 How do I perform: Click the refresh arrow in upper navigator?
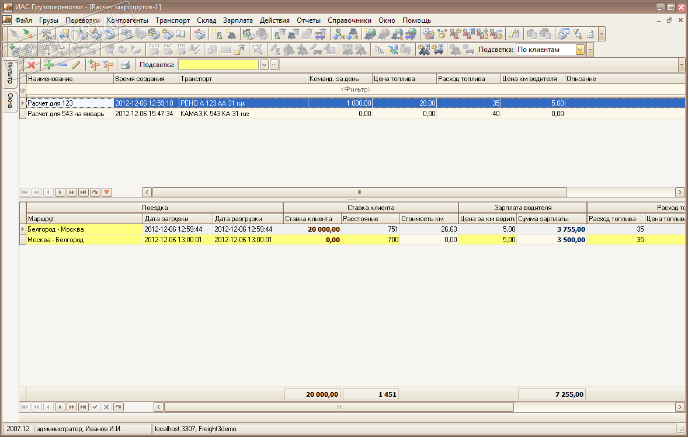(x=95, y=192)
